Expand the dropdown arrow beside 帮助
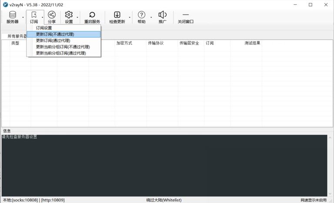 pos(151,17)
